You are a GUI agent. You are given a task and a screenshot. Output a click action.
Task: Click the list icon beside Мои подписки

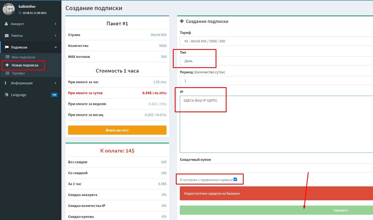tap(7, 57)
